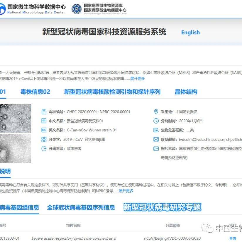Click the 分离来源 pie icon
Viewport: 242px width, 242px height.
pyautogui.click(x=44, y=149)
